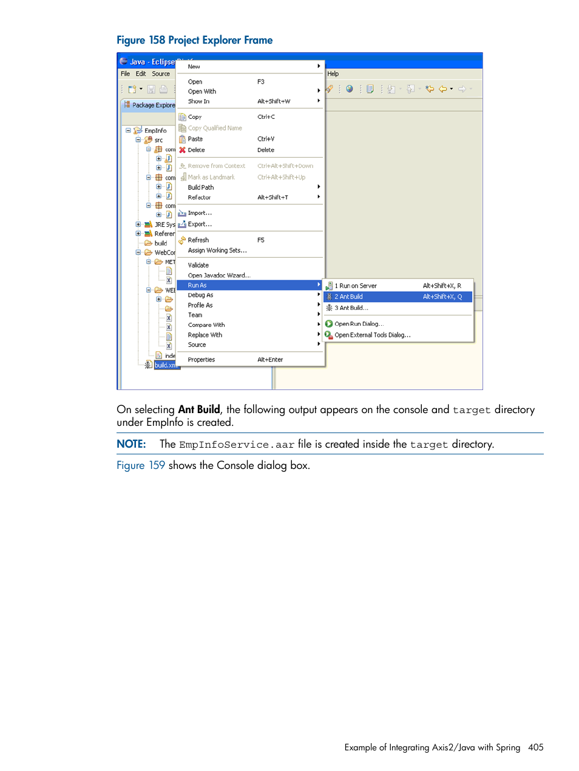Select 2 Ant Build from submenu
Screen dimensions: 579x771
[398, 297]
